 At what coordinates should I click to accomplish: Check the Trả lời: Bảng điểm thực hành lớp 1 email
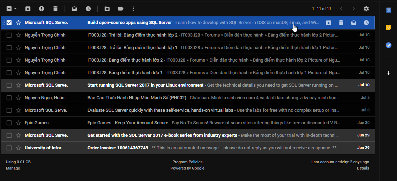tap(9, 48)
